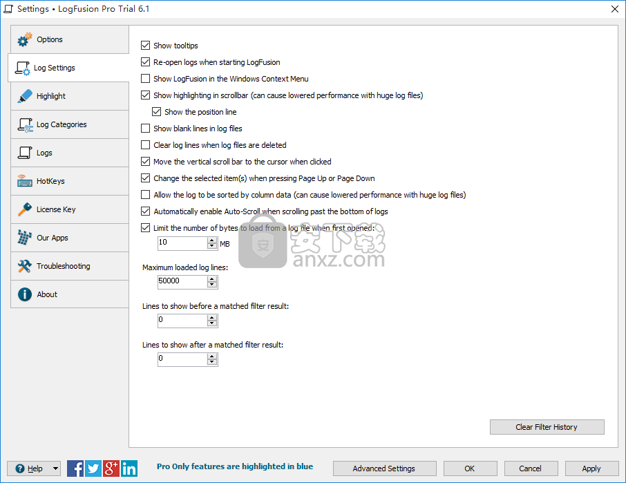Click the Our Apps grid icon

point(25,238)
